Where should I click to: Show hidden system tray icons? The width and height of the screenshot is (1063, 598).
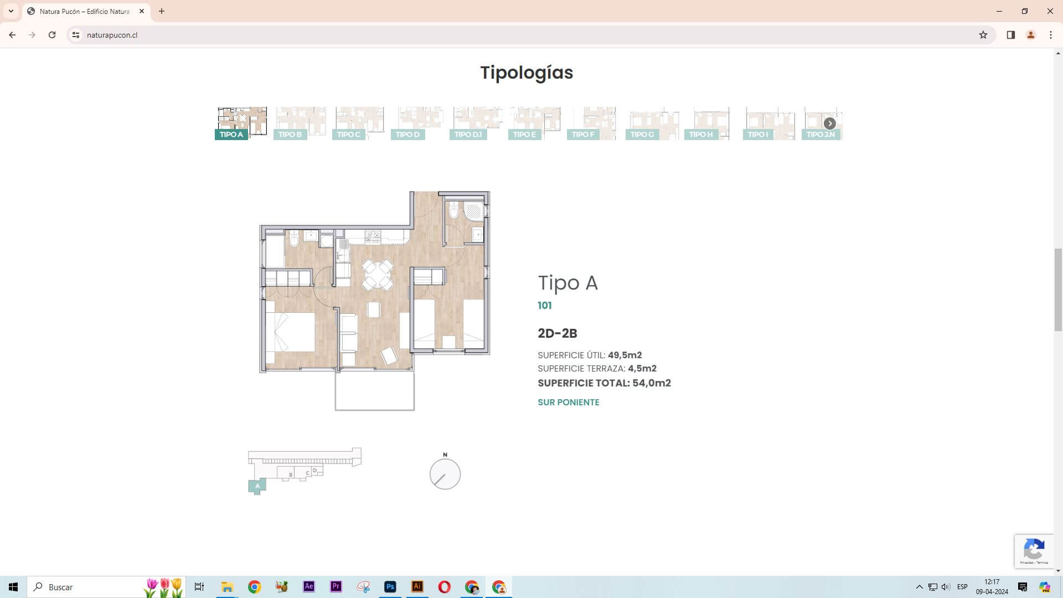919,587
